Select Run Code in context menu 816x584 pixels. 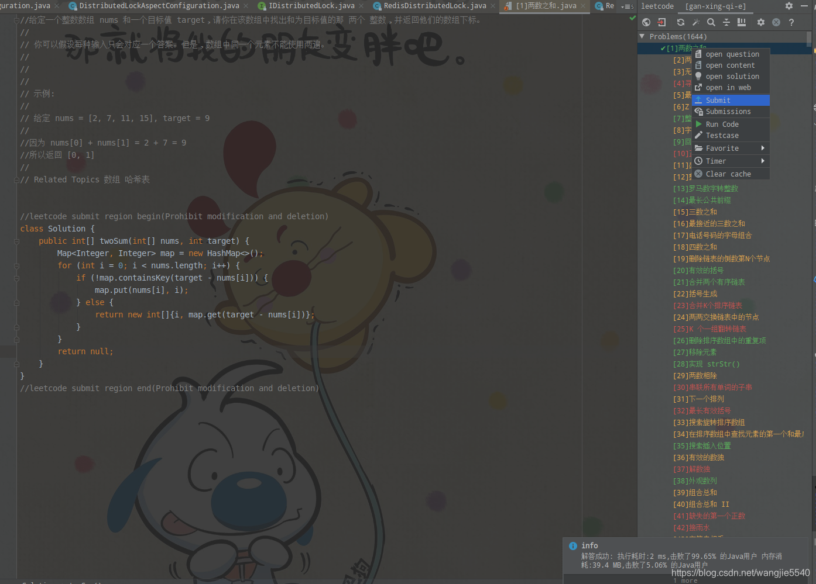coord(731,125)
